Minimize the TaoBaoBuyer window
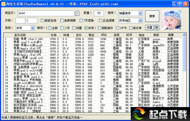This screenshot has width=190, height=121. 175,4
